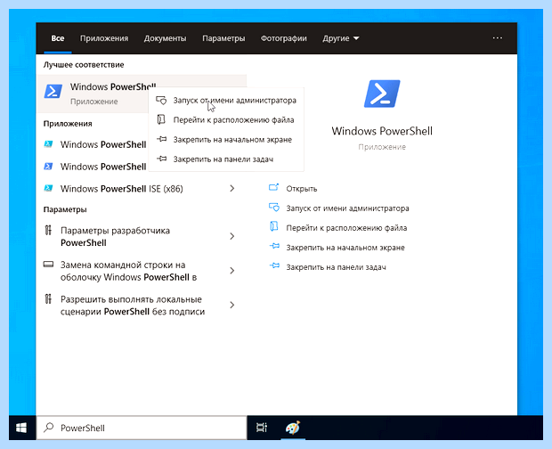Switch to the Параметры tab

223,38
